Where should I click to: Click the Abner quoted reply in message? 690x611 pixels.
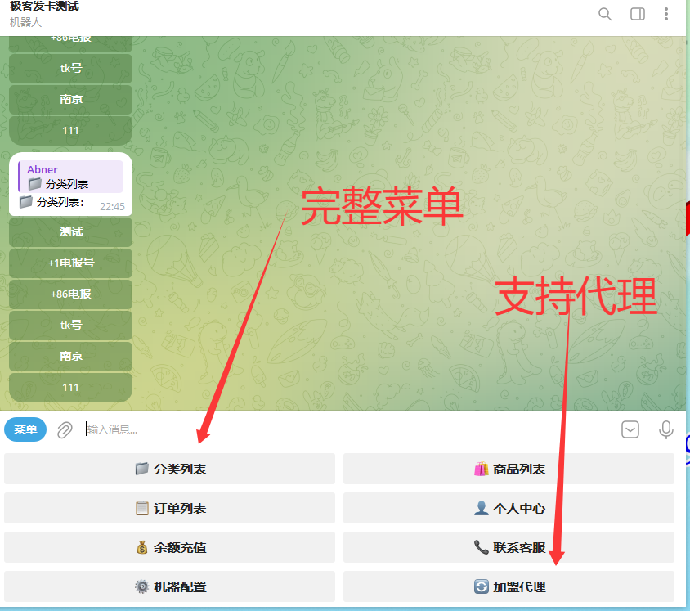71,177
